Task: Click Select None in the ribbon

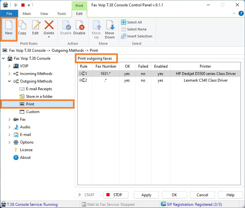Action: click(134, 29)
